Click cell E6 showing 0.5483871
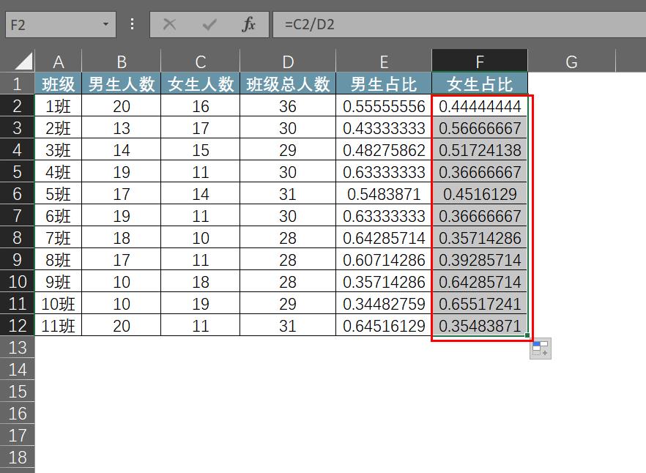The image size is (646, 473). pyautogui.click(x=384, y=193)
